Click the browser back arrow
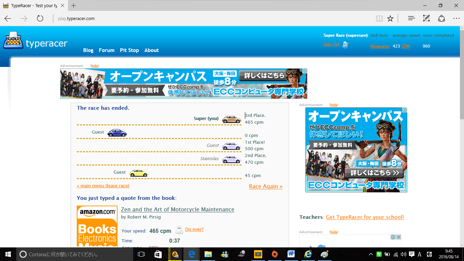This screenshot has height=261, width=464. (x=7, y=18)
